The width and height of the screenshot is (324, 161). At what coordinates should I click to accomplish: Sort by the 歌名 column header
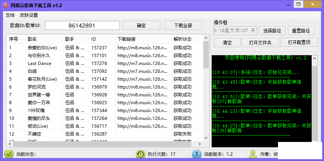point(44,39)
